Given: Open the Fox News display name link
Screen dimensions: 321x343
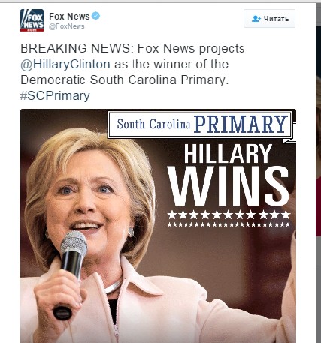Looking at the screenshot, I should coord(69,17).
